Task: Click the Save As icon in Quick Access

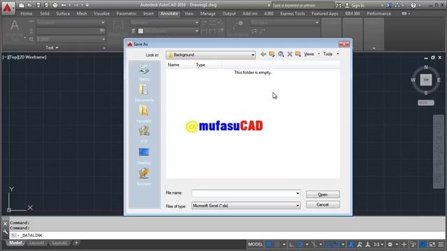Action: [47, 5]
